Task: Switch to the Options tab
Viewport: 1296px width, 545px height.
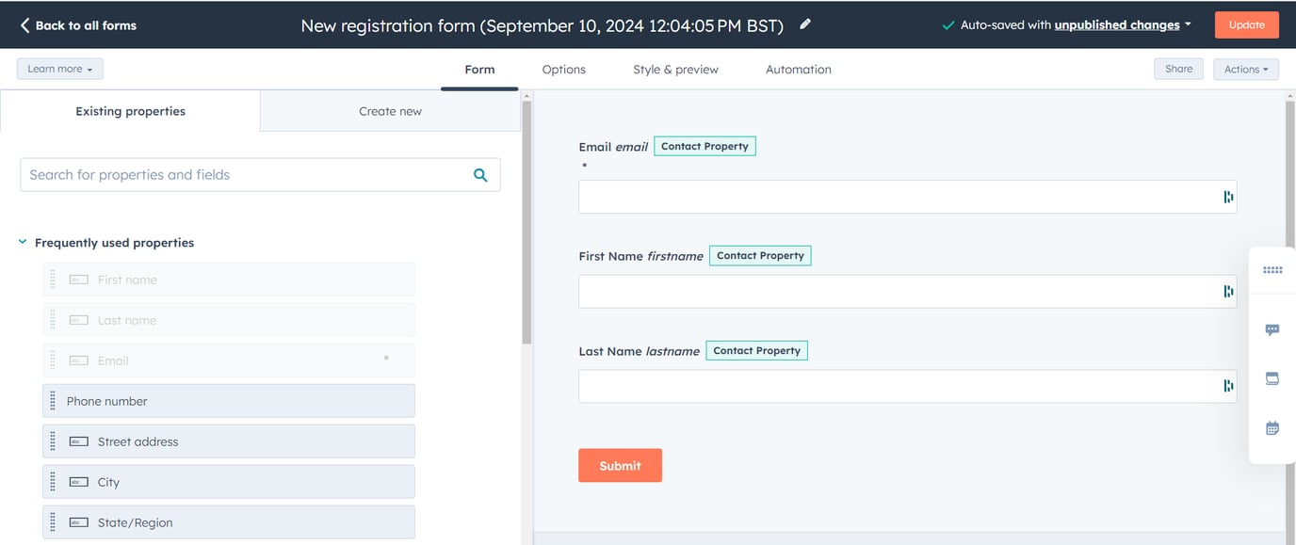Action: (563, 68)
